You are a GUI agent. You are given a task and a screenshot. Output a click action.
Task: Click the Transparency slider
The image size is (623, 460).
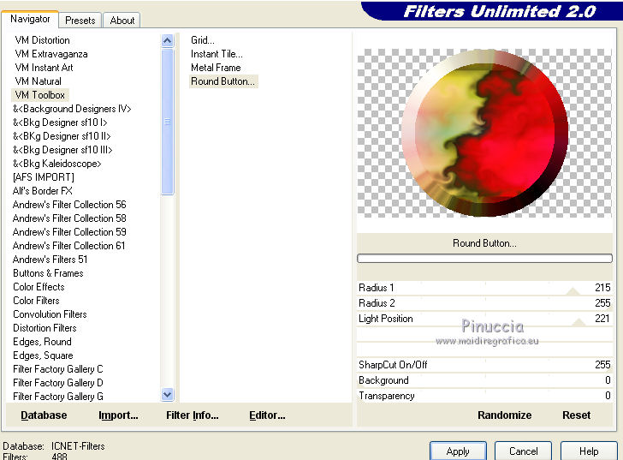[484, 396]
